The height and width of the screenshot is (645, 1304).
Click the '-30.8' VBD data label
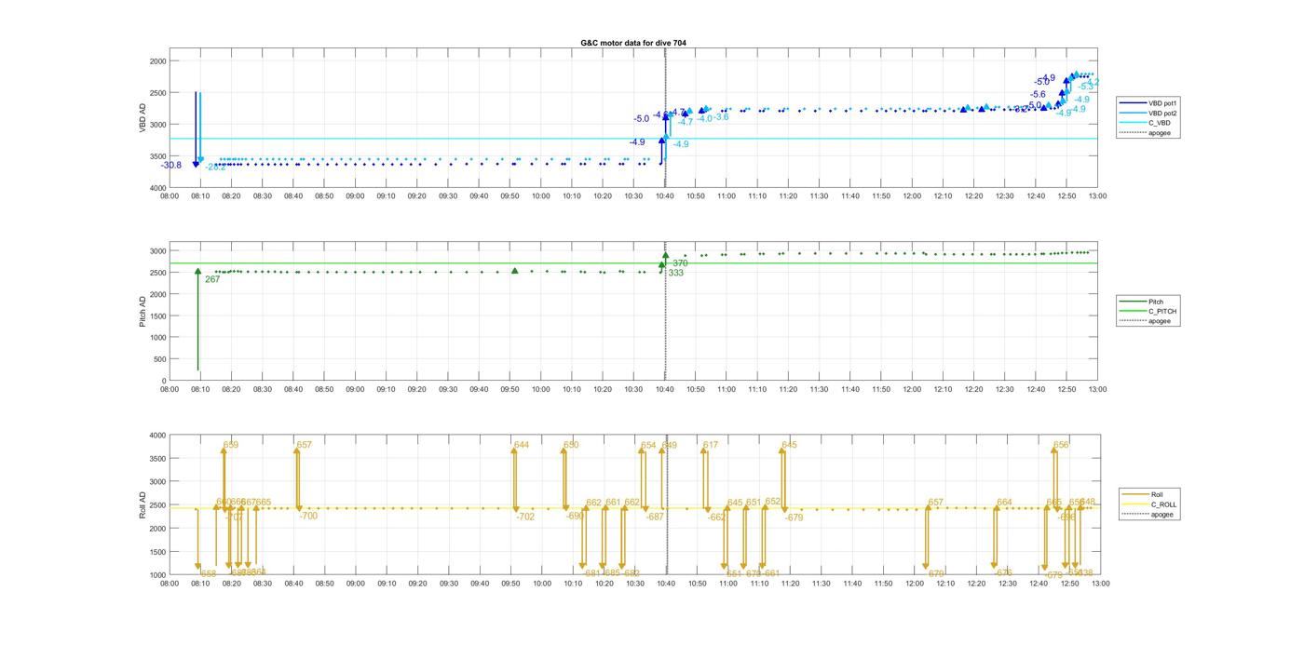coord(171,166)
